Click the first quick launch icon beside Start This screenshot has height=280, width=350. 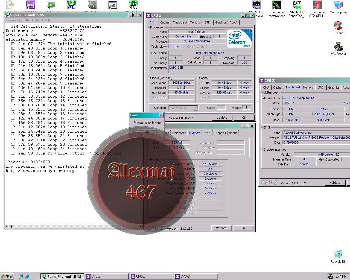(x=21, y=276)
